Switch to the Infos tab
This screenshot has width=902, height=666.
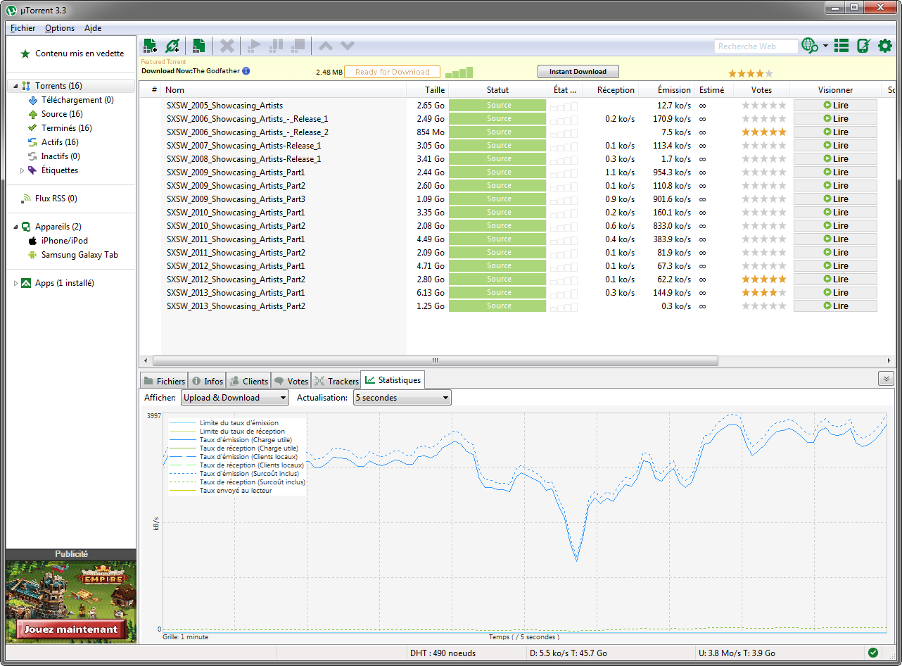pyautogui.click(x=208, y=381)
